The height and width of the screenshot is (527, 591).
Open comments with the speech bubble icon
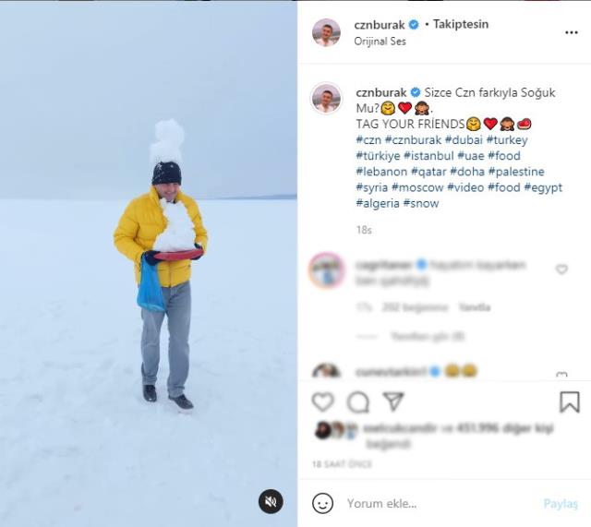point(358,401)
